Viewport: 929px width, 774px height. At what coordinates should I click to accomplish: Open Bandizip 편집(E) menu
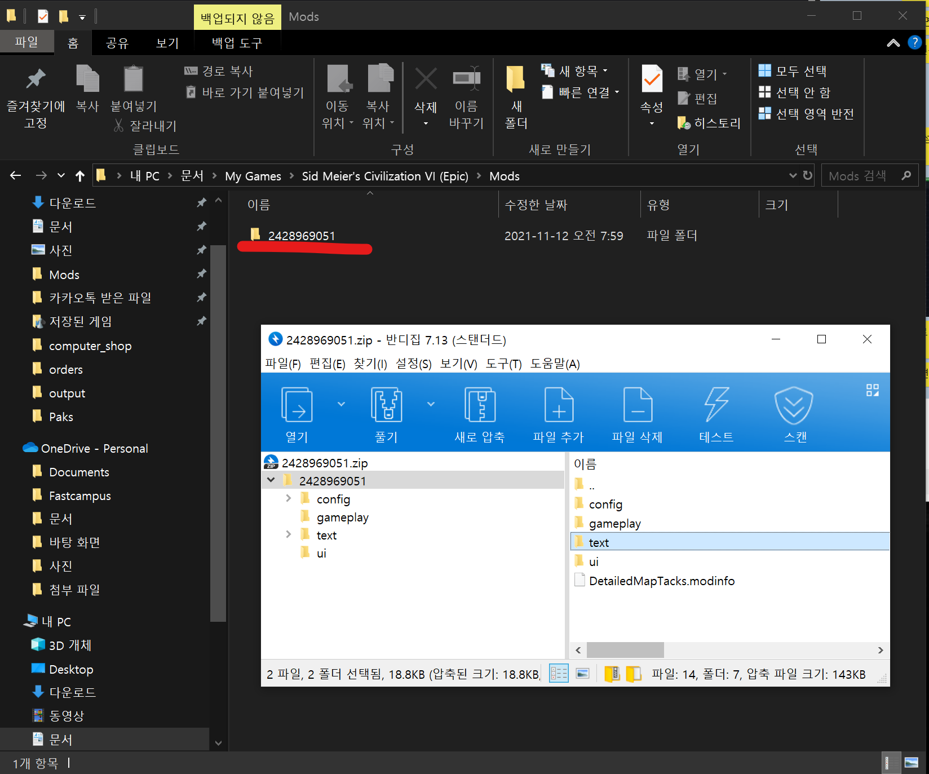328,364
